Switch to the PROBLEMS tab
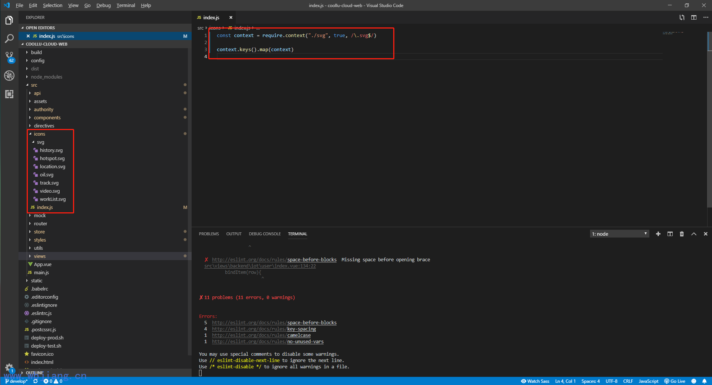The height and width of the screenshot is (385, 712). [x=209, y=234]
